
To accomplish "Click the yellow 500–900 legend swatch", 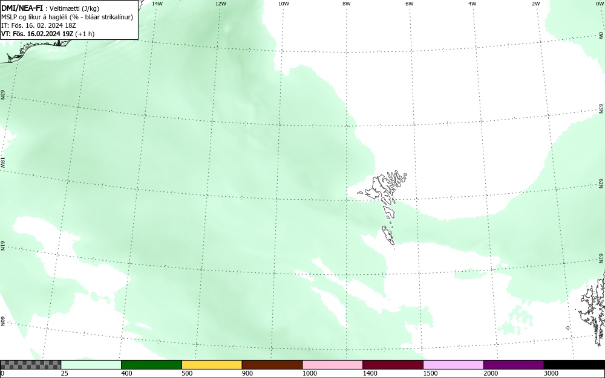I will (212, 365).
